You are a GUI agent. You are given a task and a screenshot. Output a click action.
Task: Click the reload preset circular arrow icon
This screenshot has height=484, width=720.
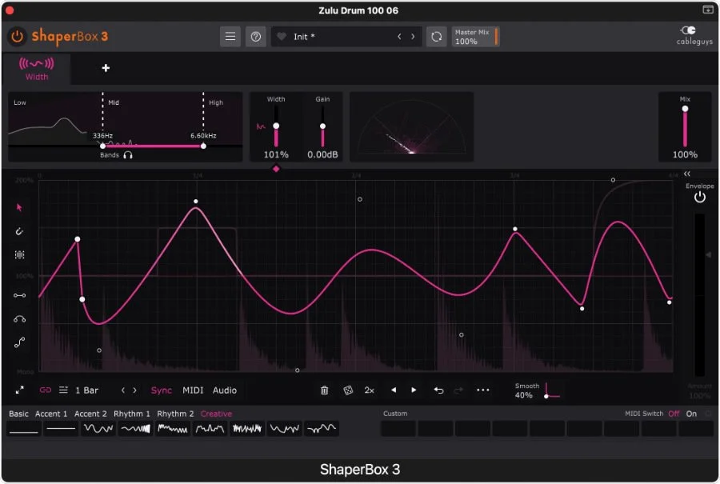click(436, 36)
